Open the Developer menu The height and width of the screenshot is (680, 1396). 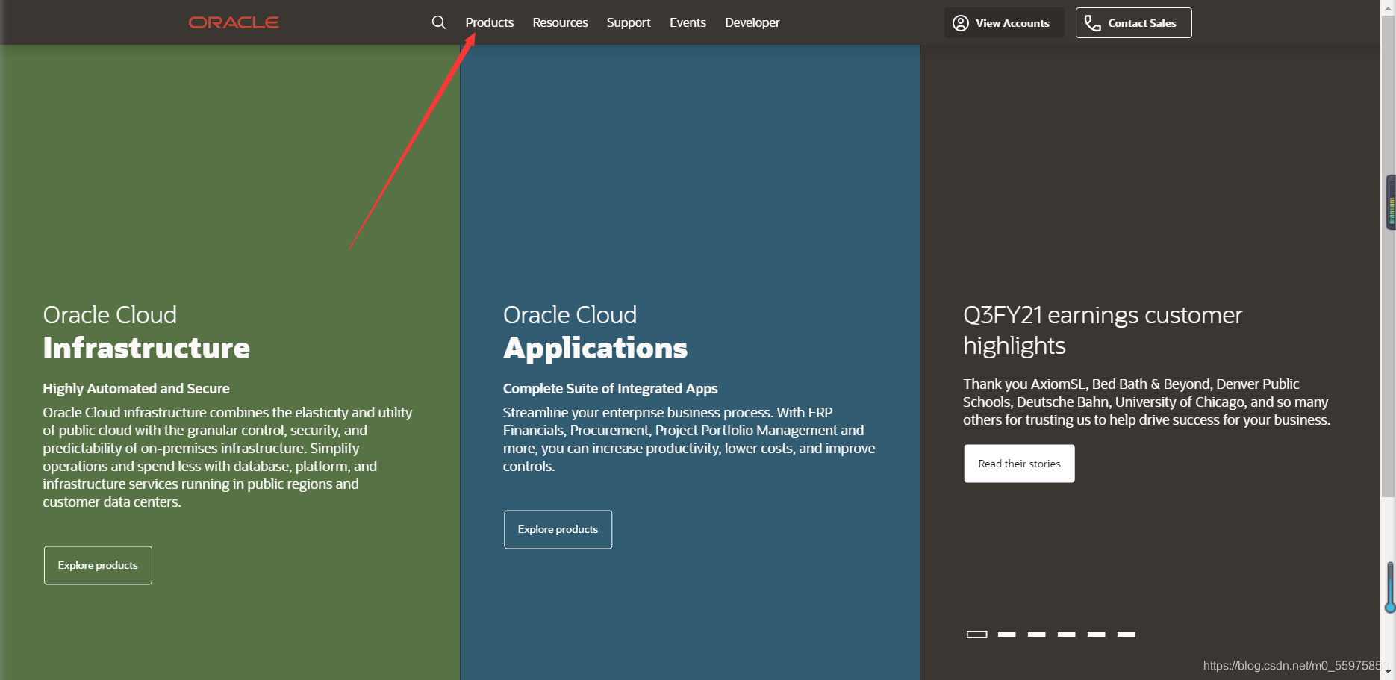pyautogui.click(x=752, y=22)
